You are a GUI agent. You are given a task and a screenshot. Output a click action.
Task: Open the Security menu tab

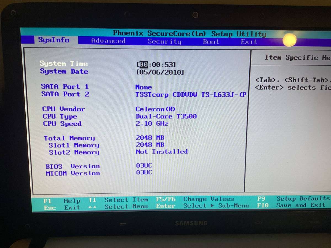(x=164, y=41)
